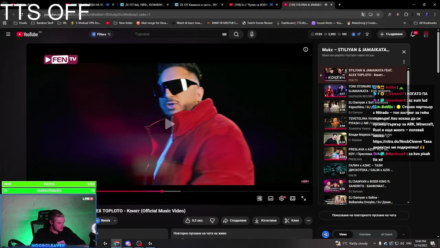Enter fullscreen mode

[x=304, y=198]
